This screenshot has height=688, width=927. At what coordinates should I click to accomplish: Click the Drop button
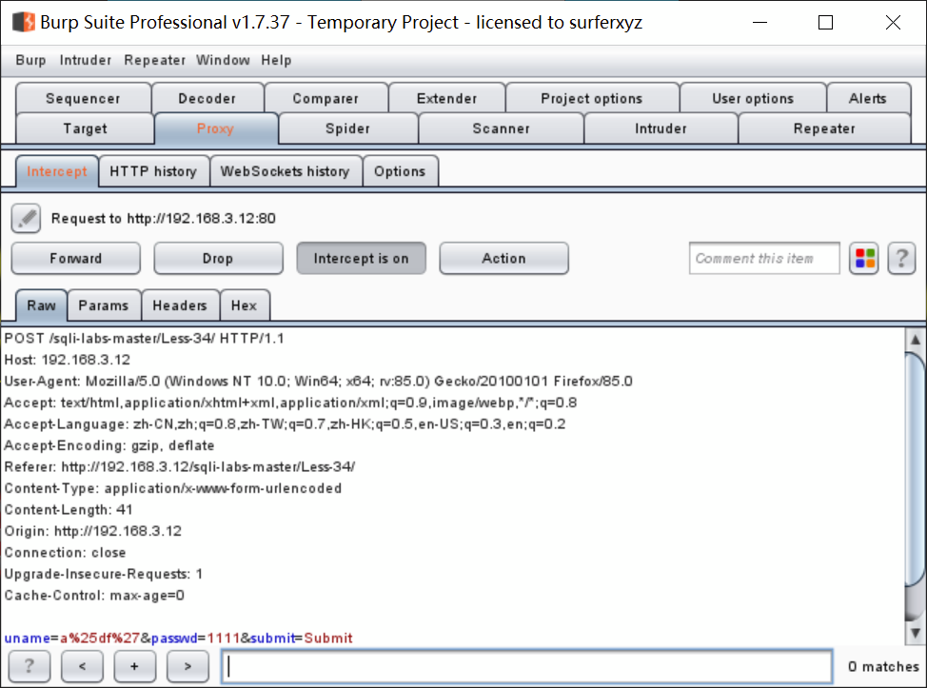click(x=218, y=258)
